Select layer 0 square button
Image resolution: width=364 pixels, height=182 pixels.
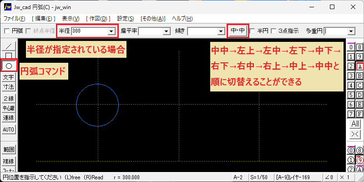351,47
